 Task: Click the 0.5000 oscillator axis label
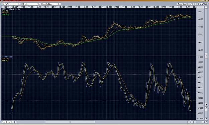click(x=200, y=88)
